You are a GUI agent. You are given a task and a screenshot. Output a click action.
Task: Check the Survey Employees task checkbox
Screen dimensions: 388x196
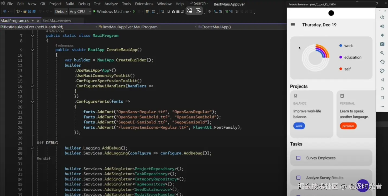point(298,158)
